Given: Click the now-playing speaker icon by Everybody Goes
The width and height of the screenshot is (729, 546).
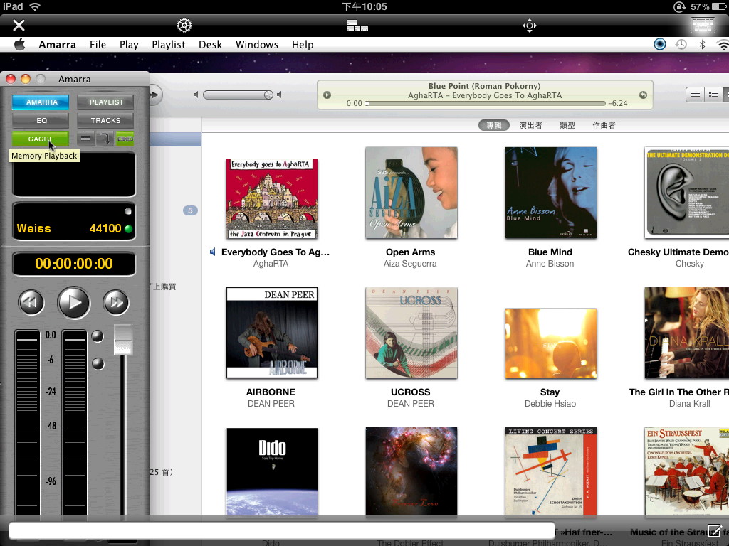Looking at the screenshot, I should [212, 252].
